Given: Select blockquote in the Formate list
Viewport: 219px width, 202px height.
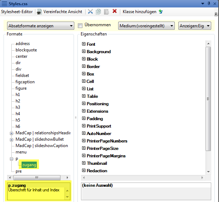Looking at the screenshot, I should [26, 50].
